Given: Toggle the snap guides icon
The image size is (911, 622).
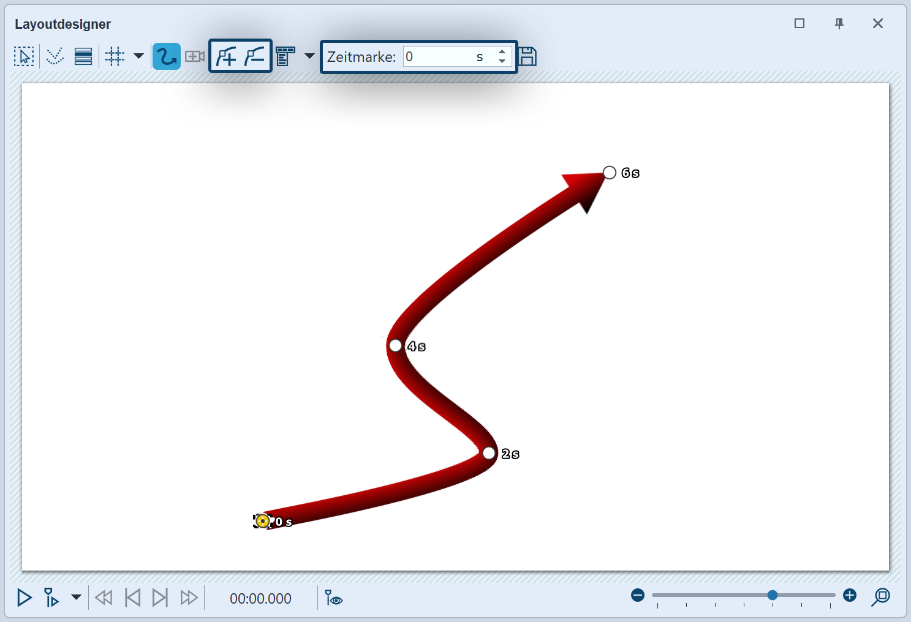Looking at the screenshot, I should click(55, 56).
